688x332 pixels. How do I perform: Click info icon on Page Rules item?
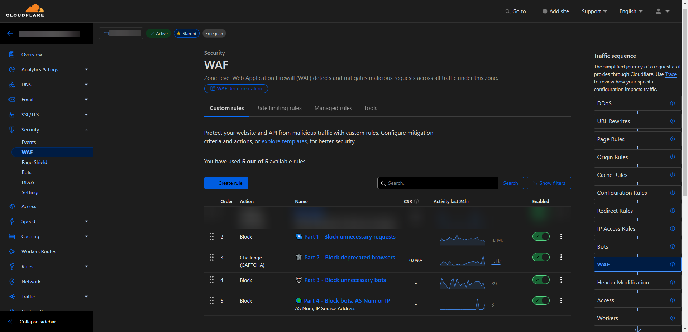673,139
